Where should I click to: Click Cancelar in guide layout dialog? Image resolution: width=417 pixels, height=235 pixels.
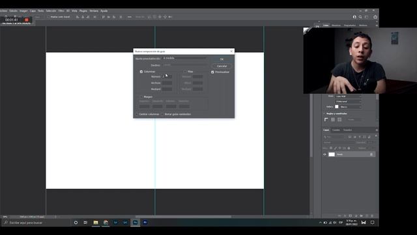click(x=222, y=66)
